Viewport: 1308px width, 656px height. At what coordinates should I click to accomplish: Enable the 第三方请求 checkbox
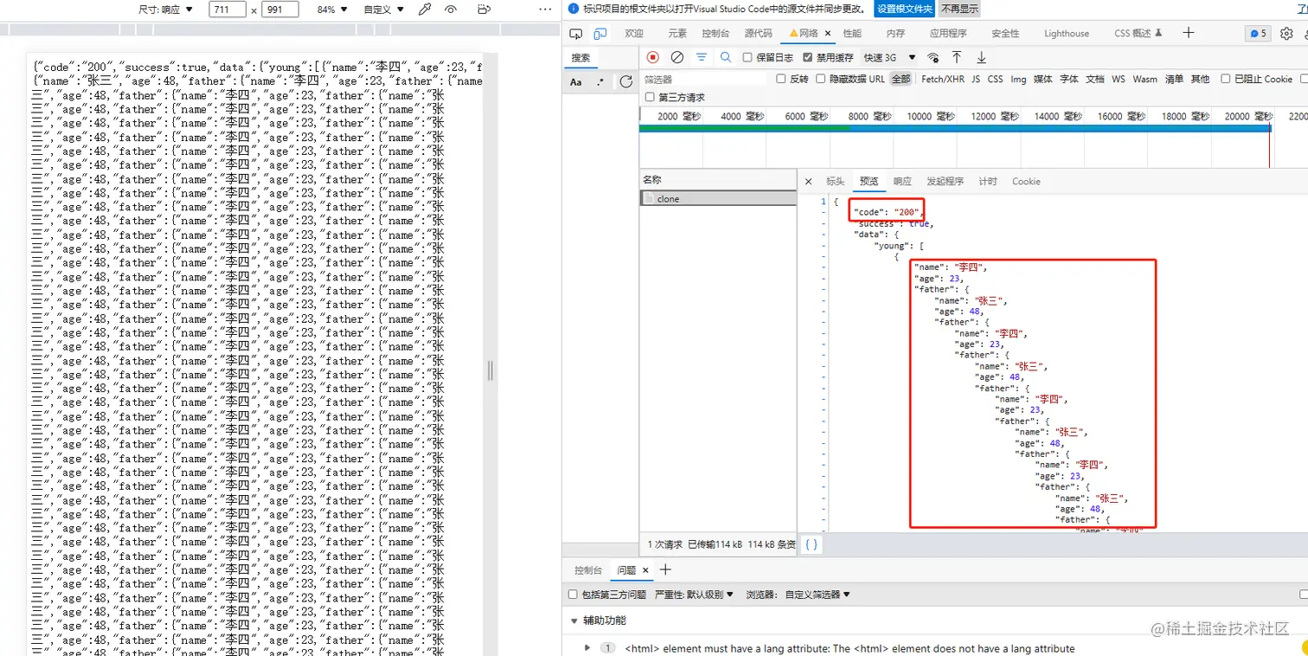(x=650, y=98)
